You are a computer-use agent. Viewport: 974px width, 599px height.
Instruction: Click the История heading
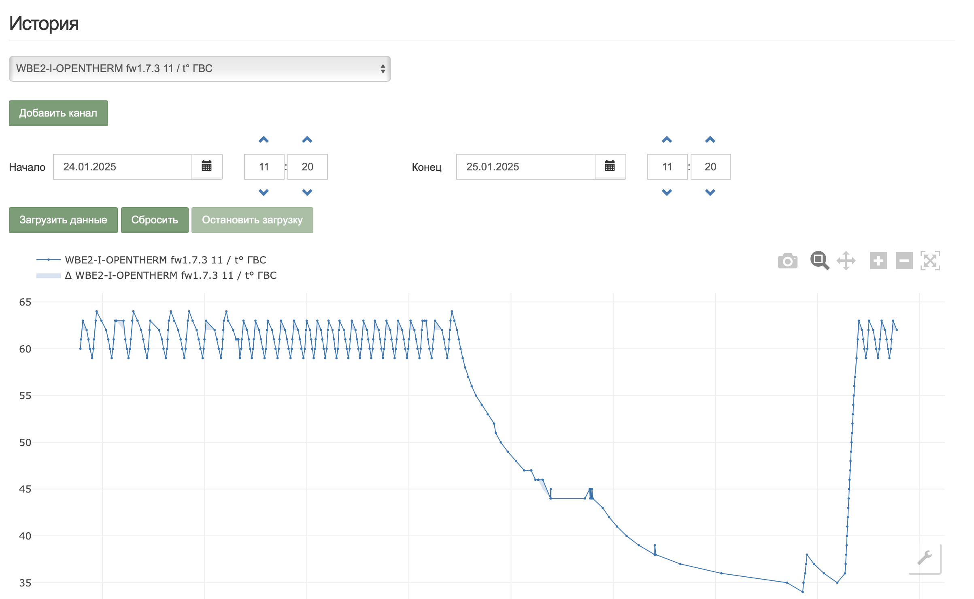click(x=44, y=23)
